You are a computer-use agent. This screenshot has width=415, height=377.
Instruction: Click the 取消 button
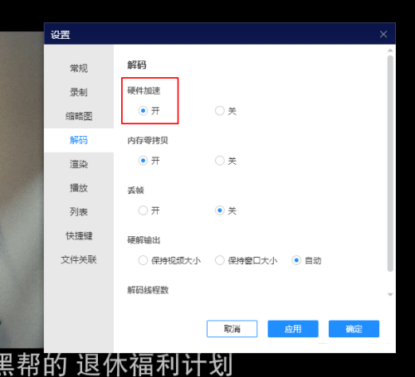point(232,329)
